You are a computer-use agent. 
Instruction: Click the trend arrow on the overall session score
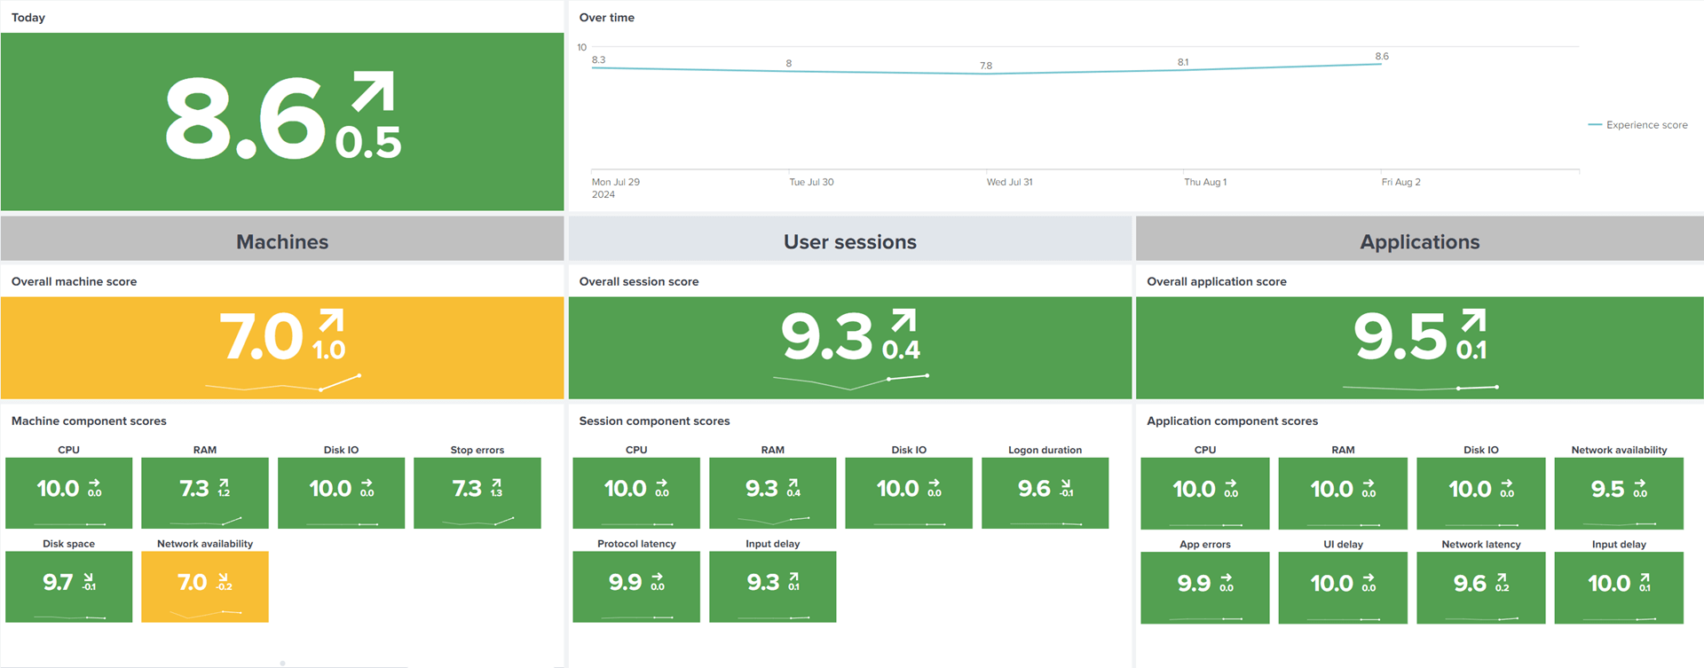click(903, 320)
